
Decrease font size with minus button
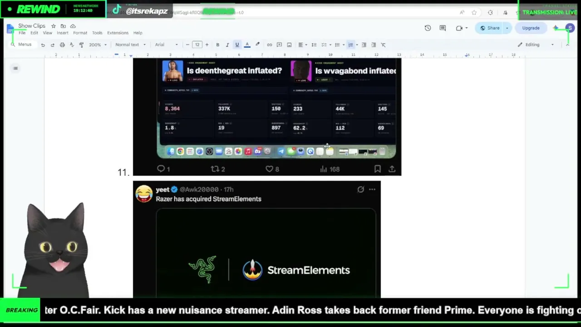pyautogui.click(x=187, y=45)
